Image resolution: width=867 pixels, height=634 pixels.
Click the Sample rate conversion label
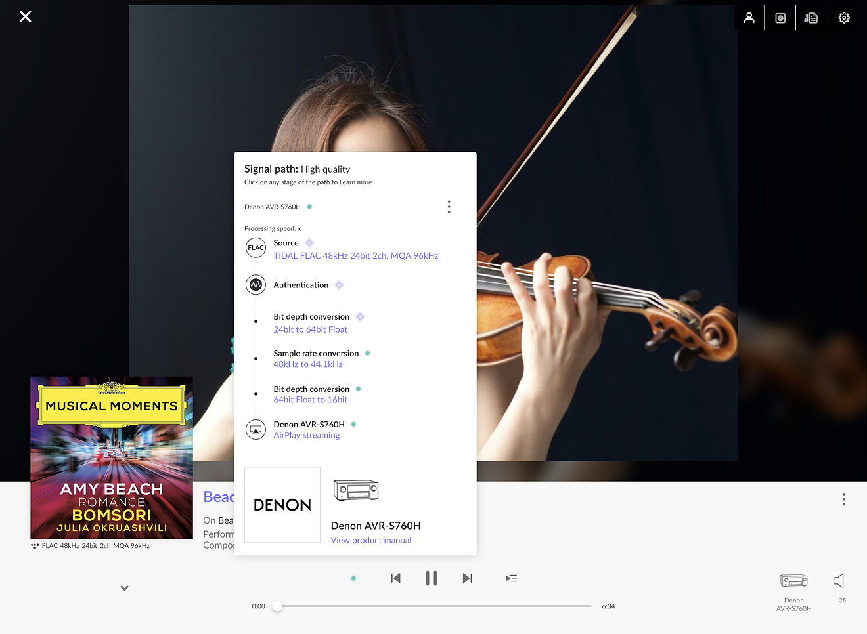point(316,353)
